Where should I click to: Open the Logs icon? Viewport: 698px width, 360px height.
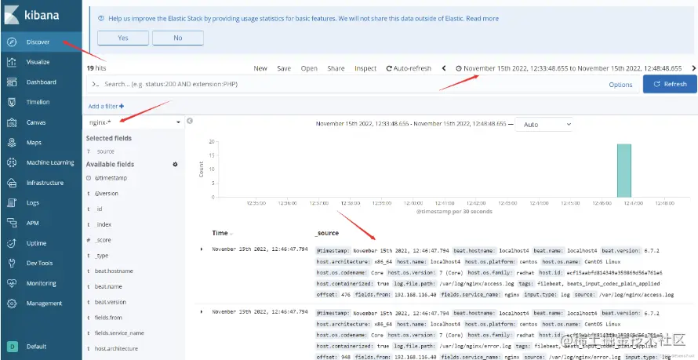(12, 203)
